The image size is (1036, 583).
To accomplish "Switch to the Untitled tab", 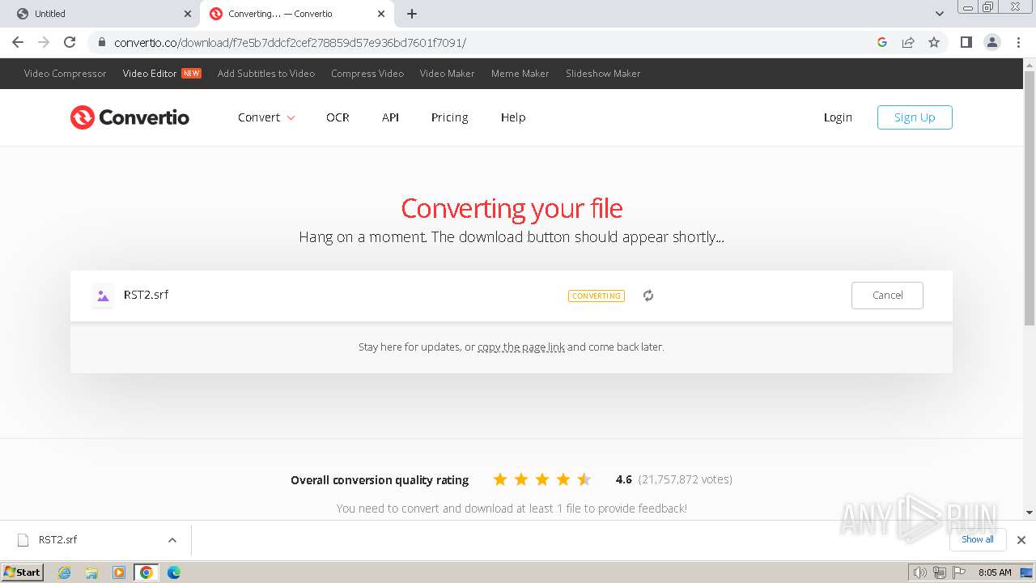I will (x=101, y=14).
